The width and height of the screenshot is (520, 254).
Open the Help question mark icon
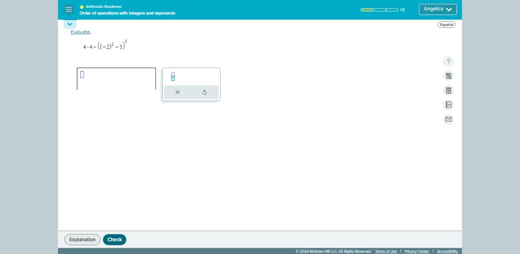[448, 61]
